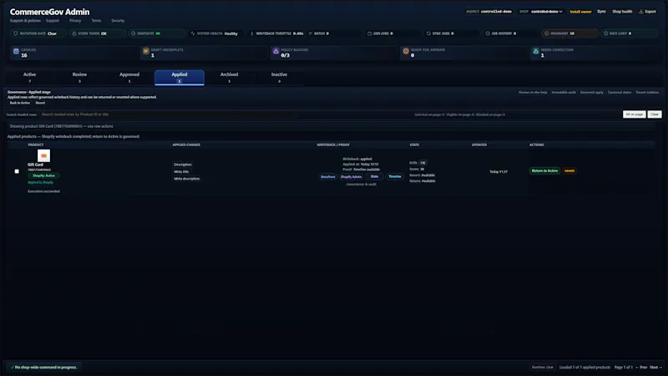Select the Applied tab
Screen dimensions: 668x376
(x=180, y=77)
